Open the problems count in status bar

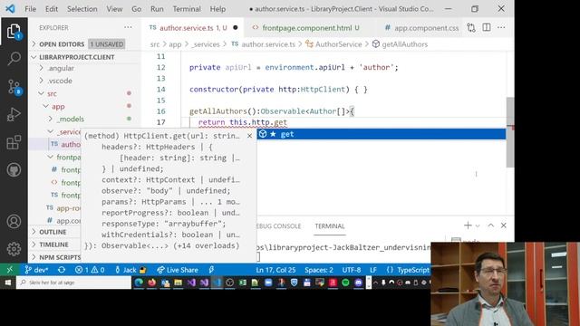tap(90, 270)
